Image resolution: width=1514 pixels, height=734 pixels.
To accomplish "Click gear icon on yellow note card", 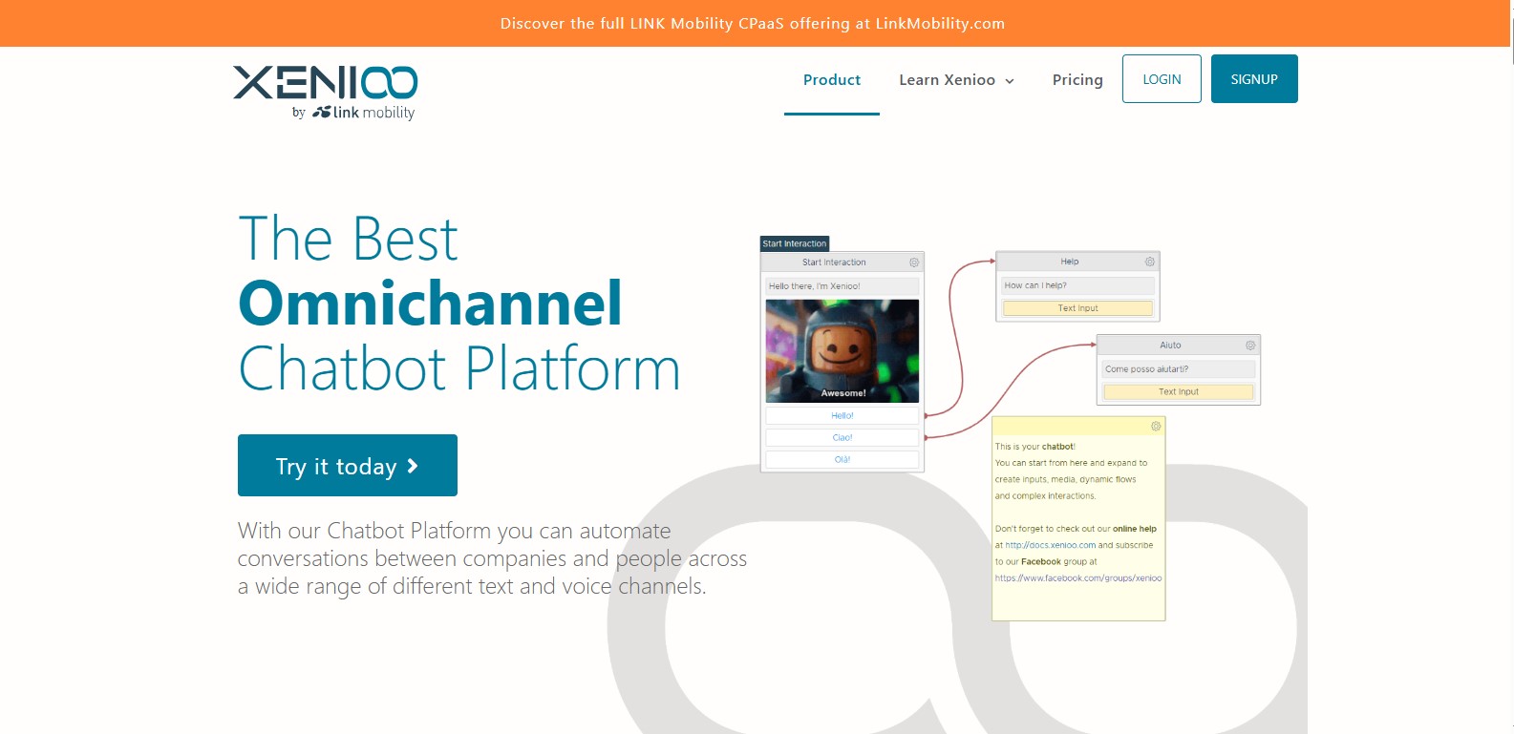I will pyautogui.click(x=1156, y=427).
